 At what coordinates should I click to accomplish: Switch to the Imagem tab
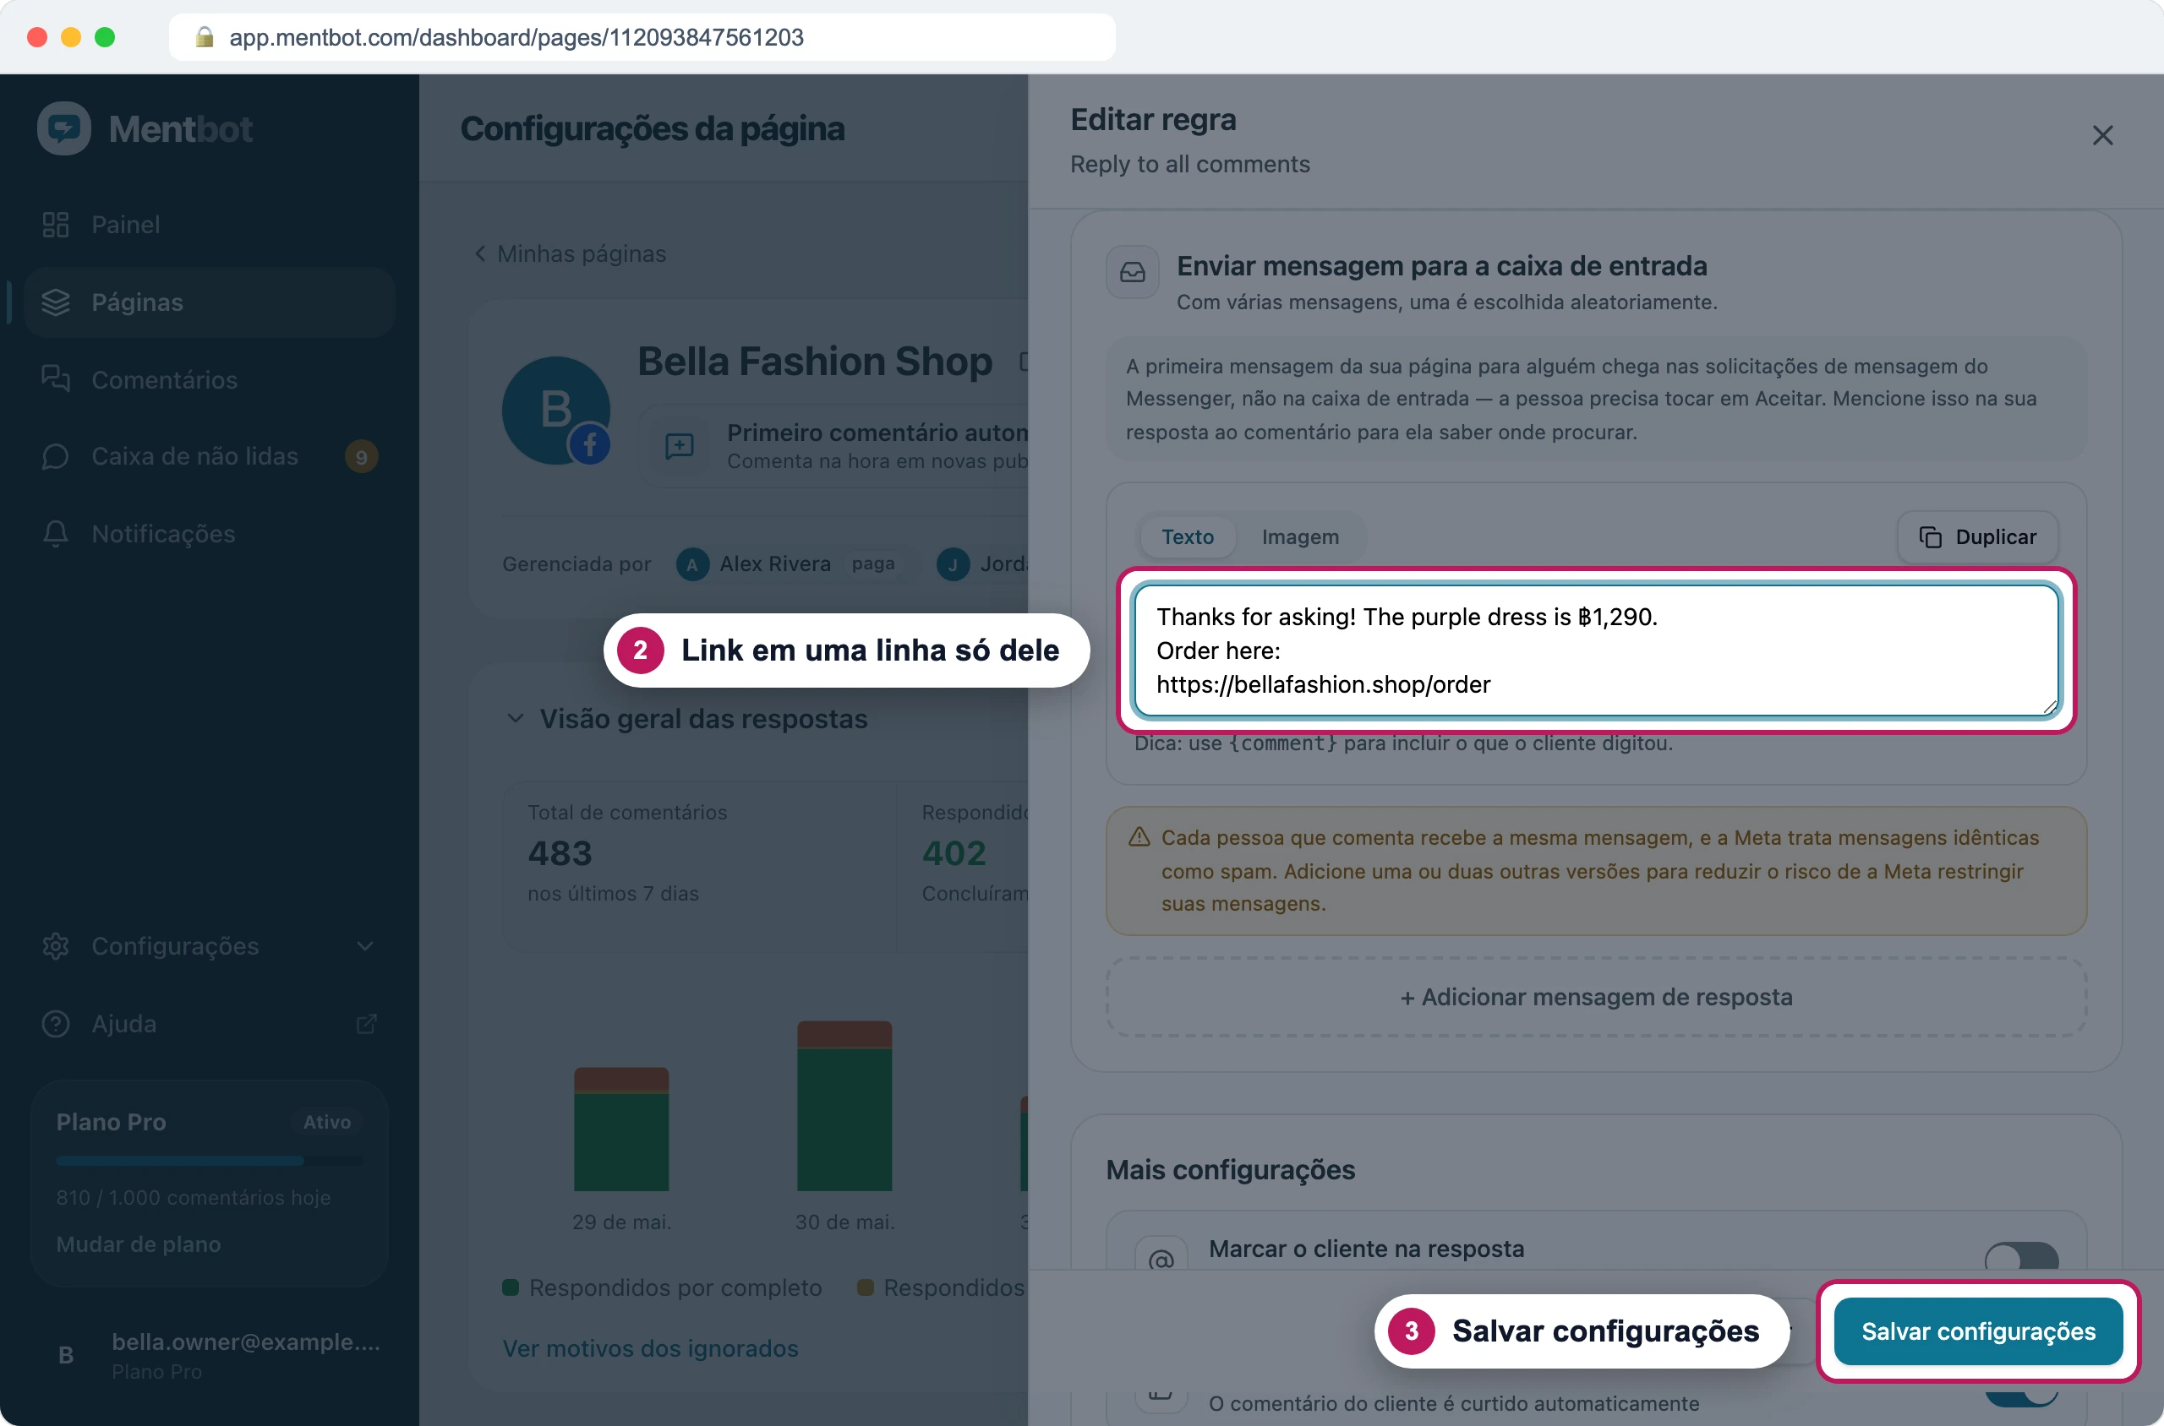[1299, 536]
